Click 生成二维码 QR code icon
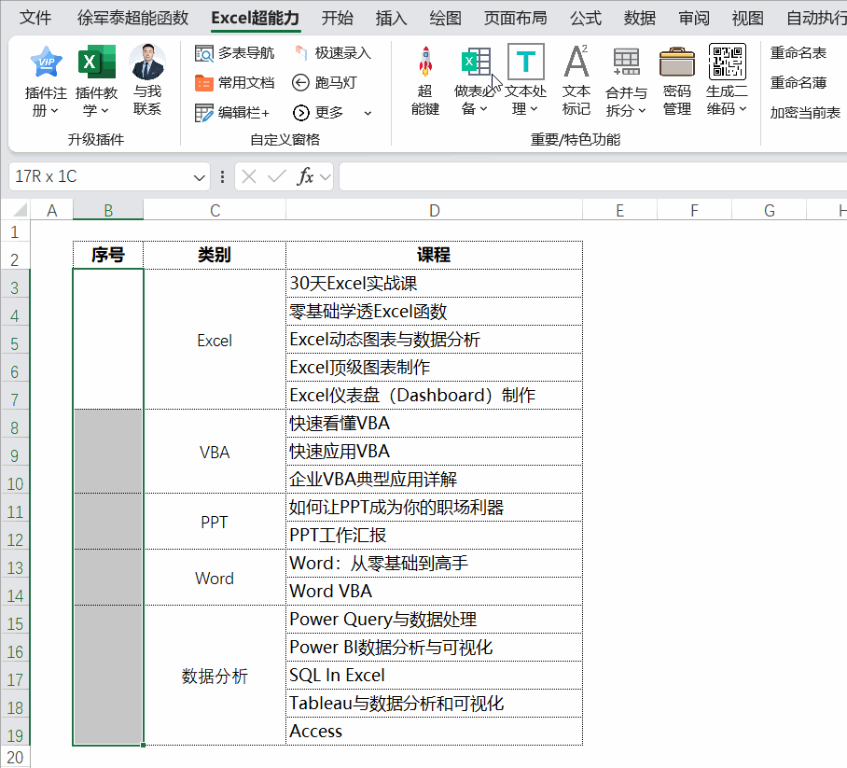 727,62
